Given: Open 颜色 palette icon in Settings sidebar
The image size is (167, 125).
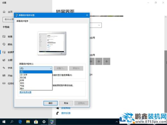Looking at the screenshot, I should (x=4, y=44).
